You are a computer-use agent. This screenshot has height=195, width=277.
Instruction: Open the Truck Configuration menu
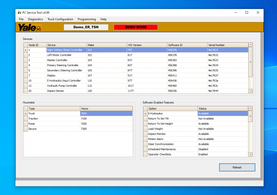pos(60,19)
